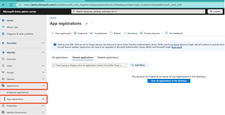225x115 pixels.
Task: Open Diagnose & solve problems
Action: [20, 34]
